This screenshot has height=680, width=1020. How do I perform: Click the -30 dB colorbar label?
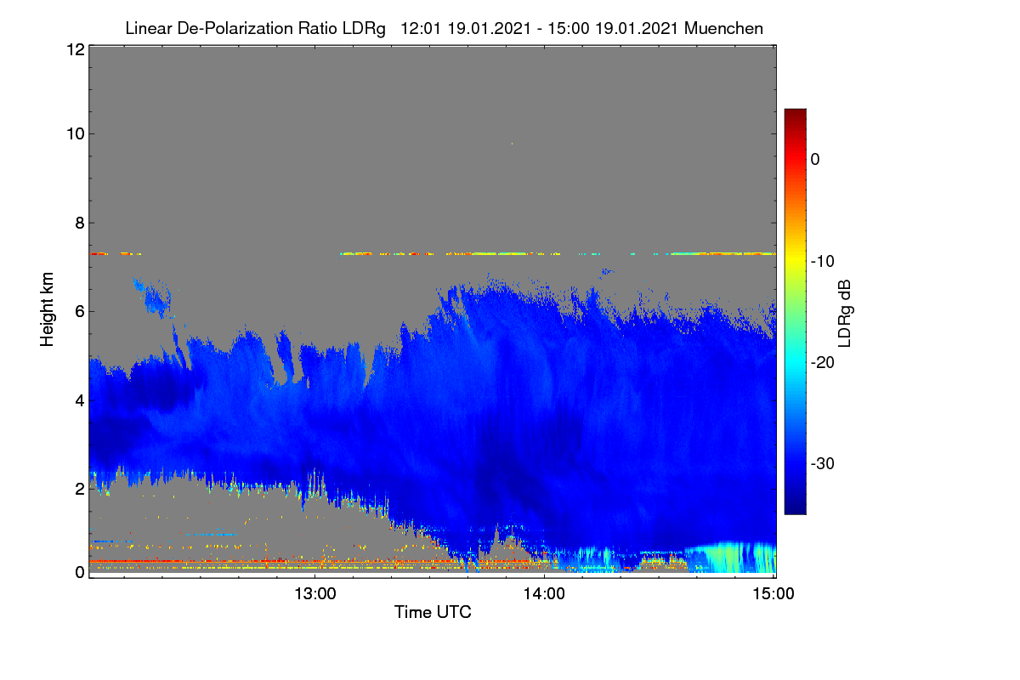[822, 464]
